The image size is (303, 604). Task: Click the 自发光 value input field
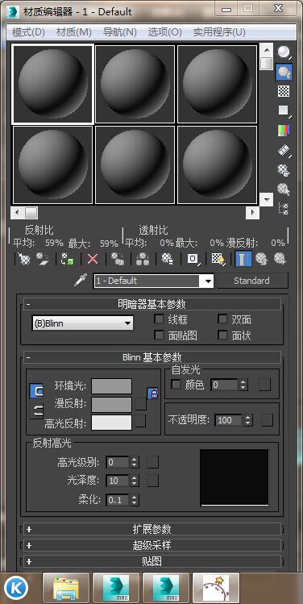point(225,385)
